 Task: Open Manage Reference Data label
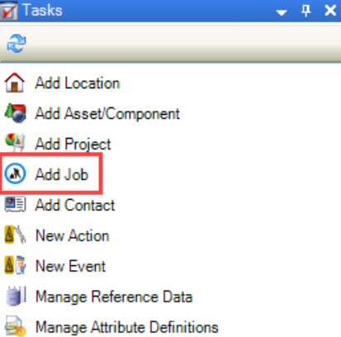click(114, 297)
